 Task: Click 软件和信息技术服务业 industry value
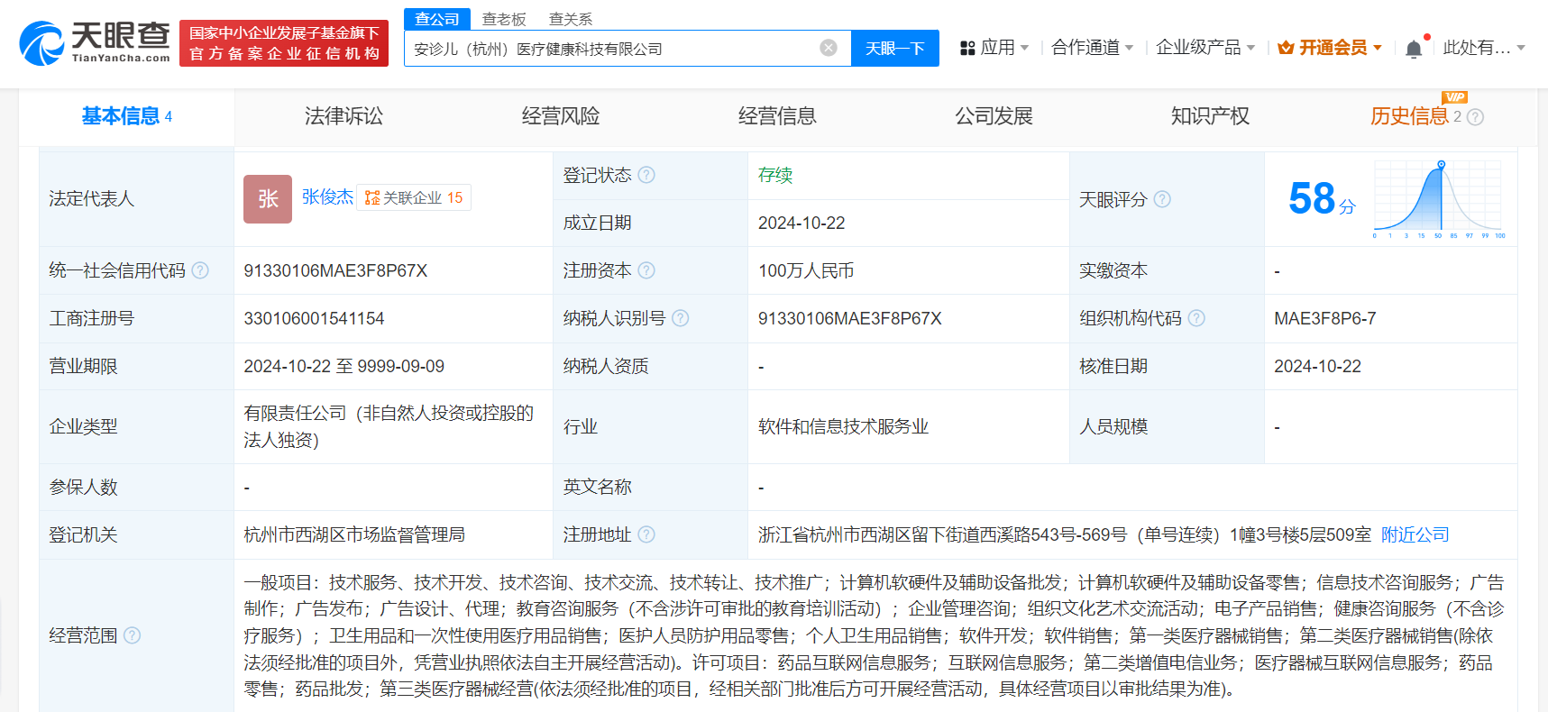[843, 426]
